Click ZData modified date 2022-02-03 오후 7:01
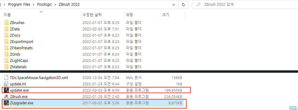 click(x=101, y=29)
